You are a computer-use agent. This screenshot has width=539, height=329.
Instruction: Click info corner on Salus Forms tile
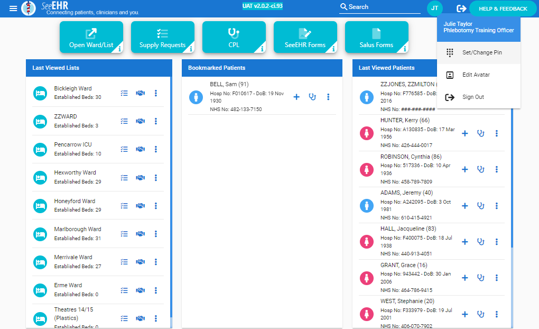[404, 49]
